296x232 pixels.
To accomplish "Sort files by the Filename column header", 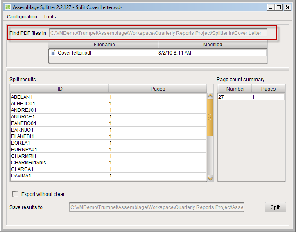I will click(x=104, y=45).
